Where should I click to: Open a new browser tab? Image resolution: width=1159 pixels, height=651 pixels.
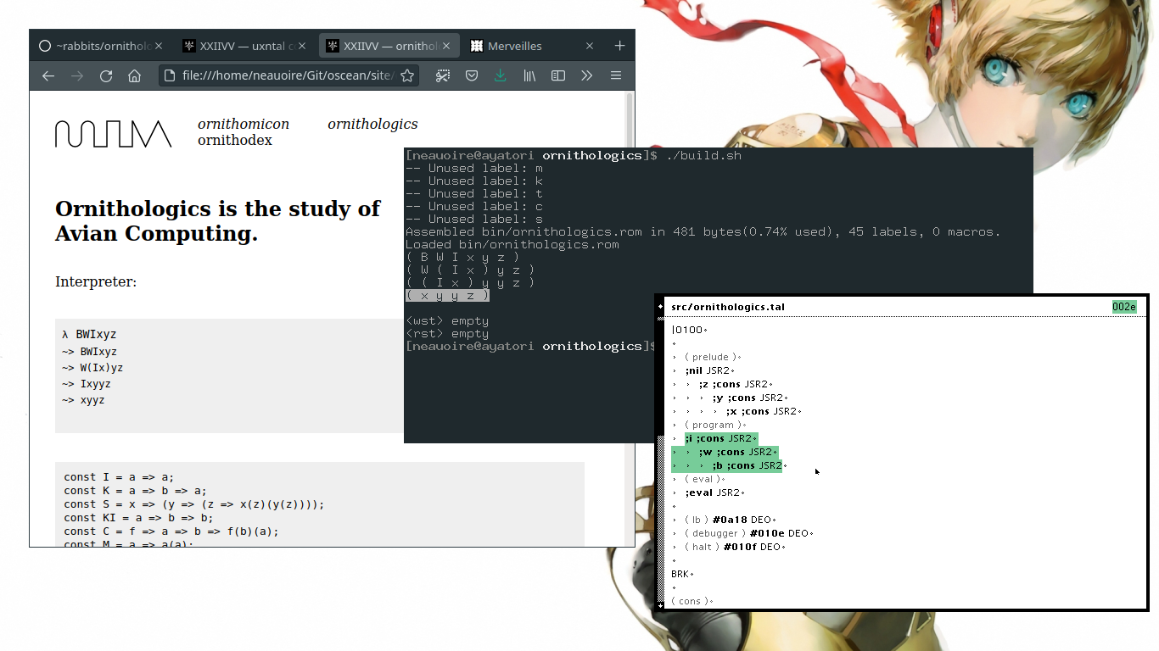pyautogui.click(x=619, y=46)
